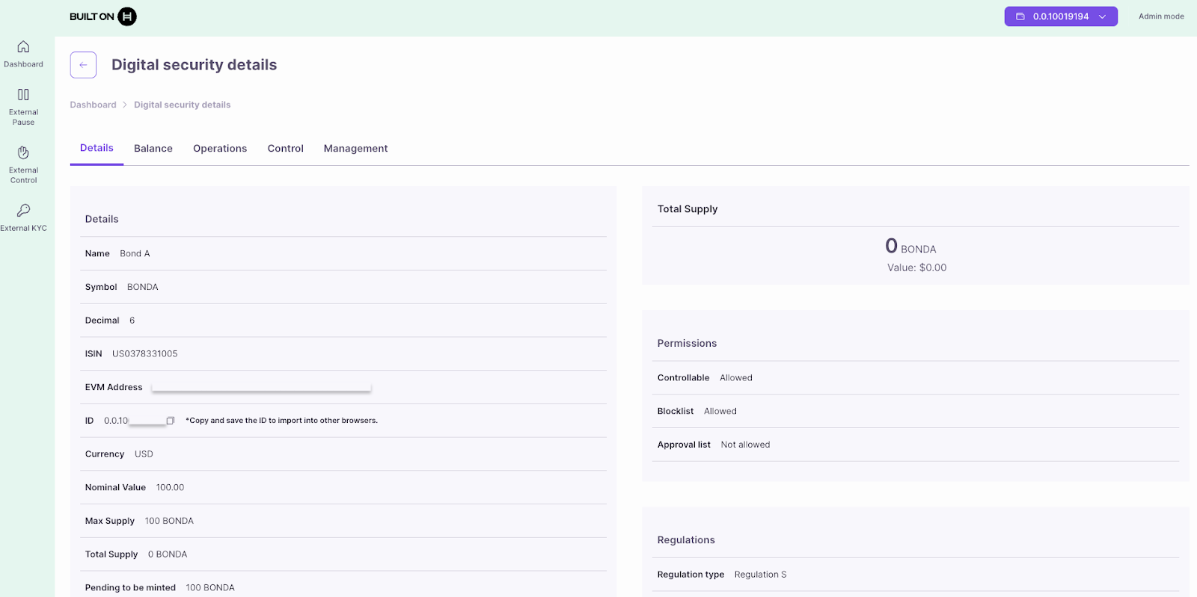The width and height of the screenshot is (1197, 597).
Task: Go to the Control tab
Action: (x=285, y=149)
